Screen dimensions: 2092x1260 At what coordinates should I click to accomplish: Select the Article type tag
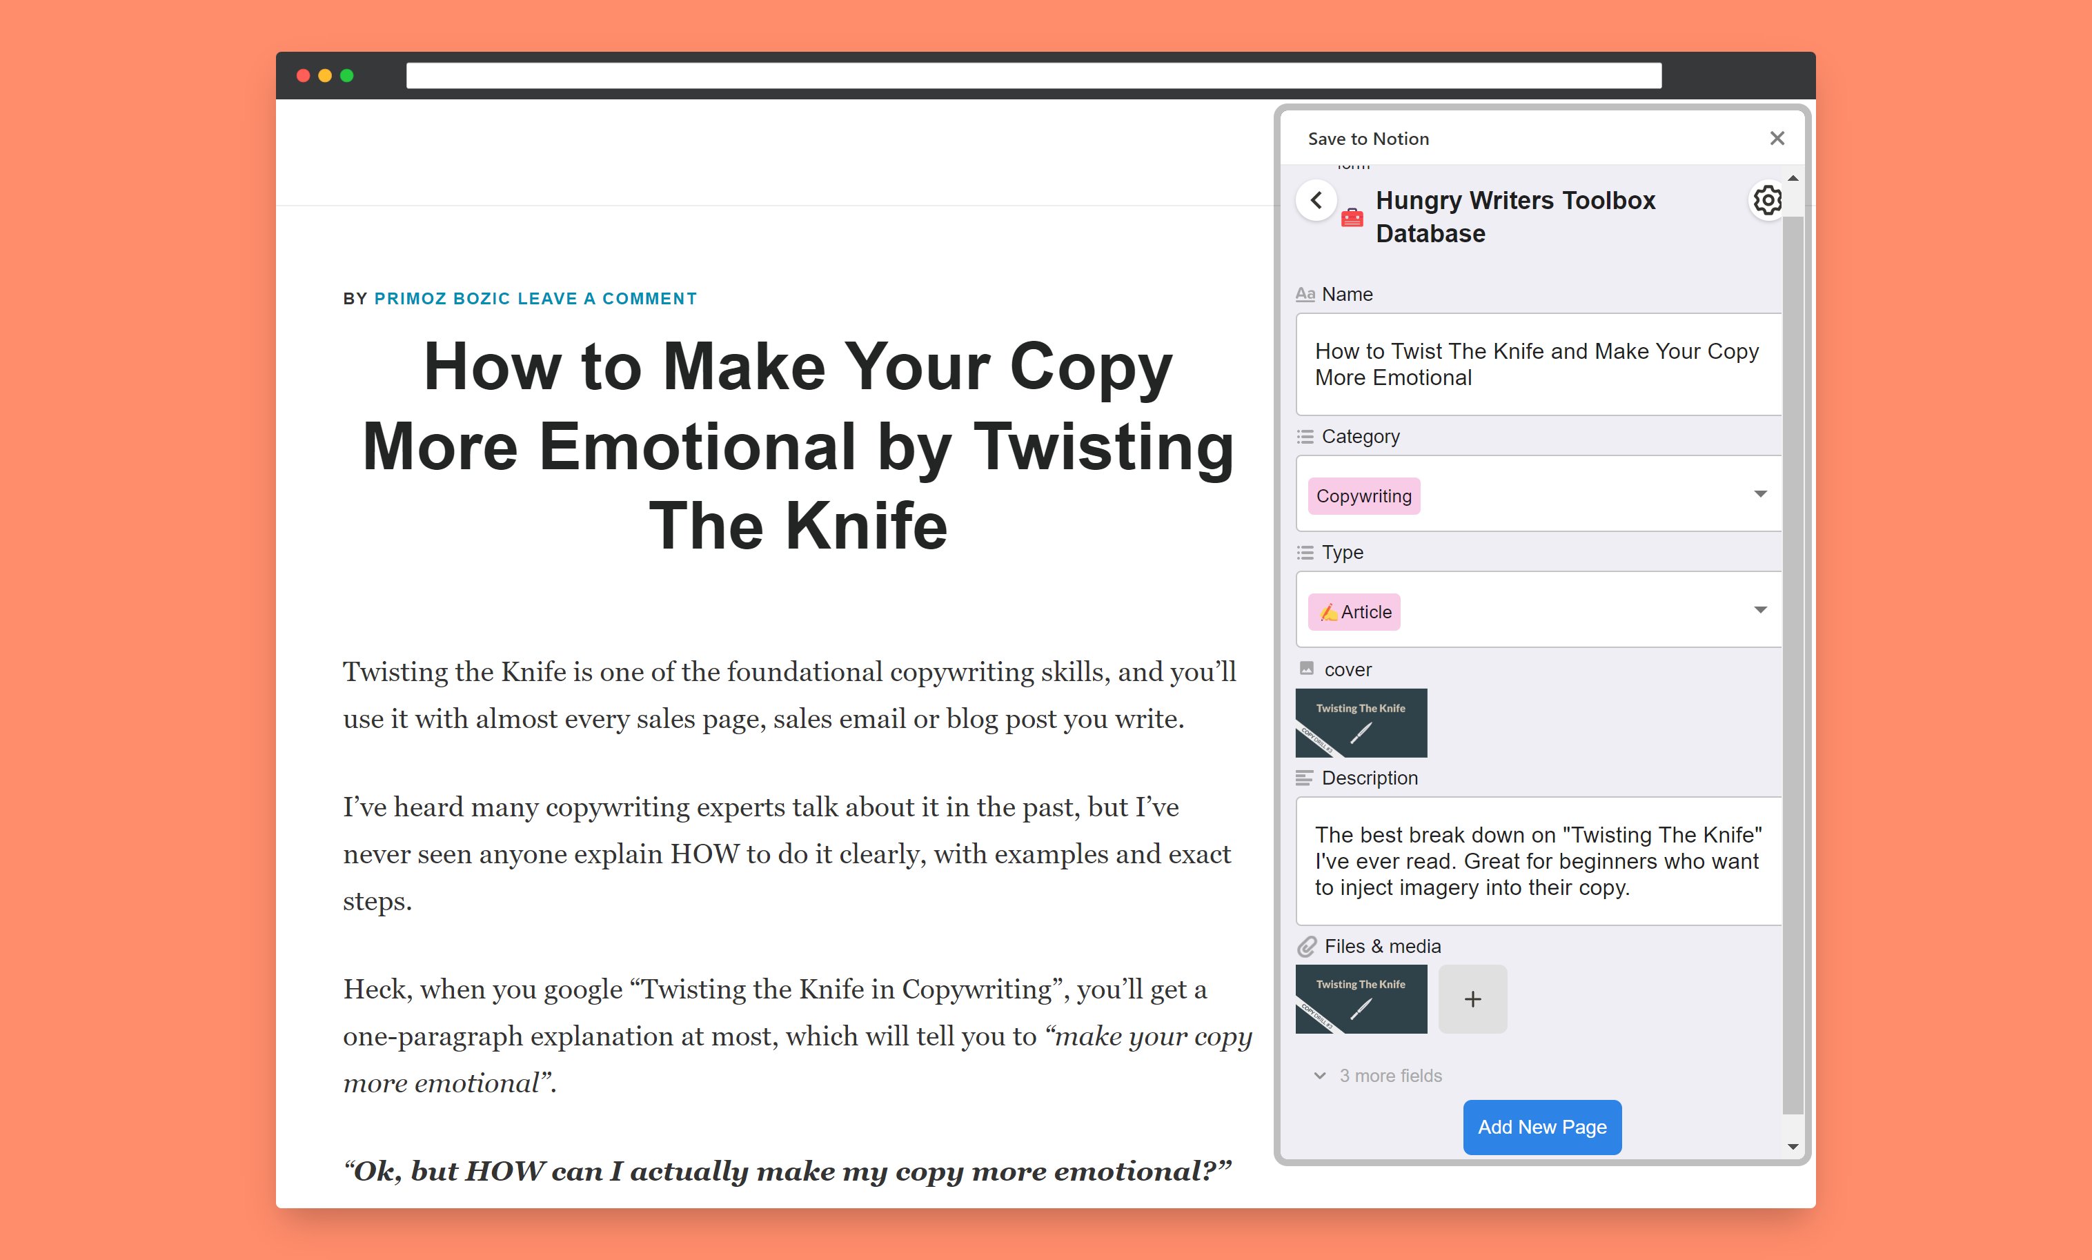pyautogui.click(x=1354, y=612)
